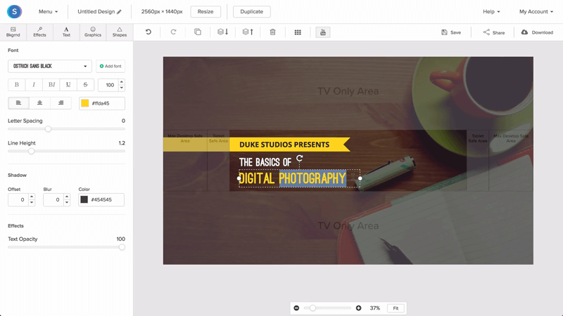The image size is (563, 316).
Task: Click the rotate handle above text box
Action: 300,158
